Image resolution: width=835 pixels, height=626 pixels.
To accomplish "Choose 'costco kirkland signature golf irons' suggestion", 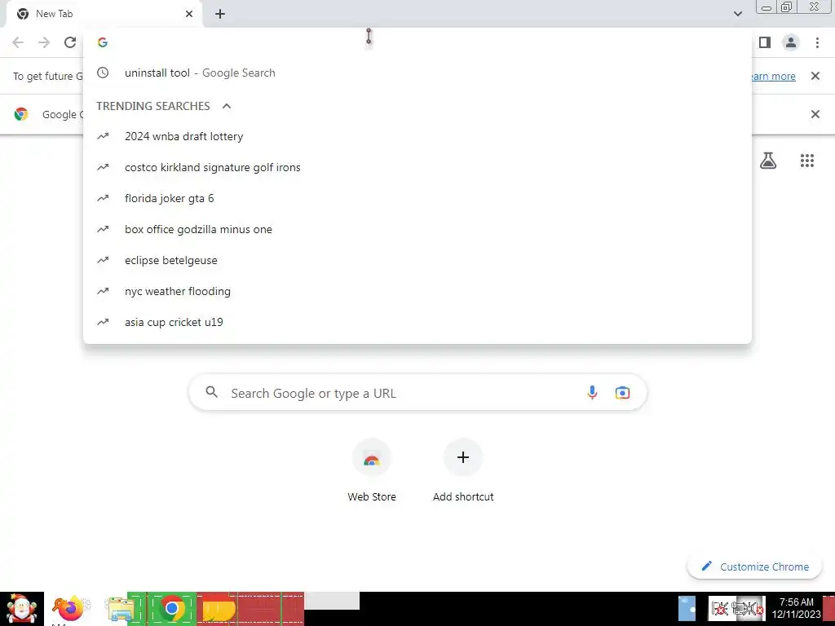I will pyautogui.click(x=417, y=167).
